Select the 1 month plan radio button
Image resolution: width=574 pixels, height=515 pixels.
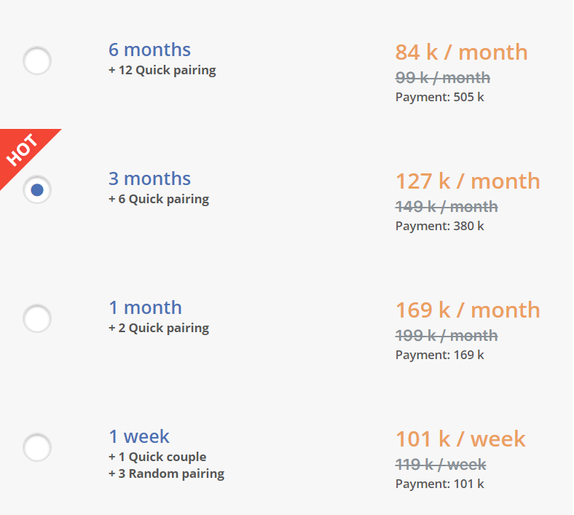coord(37,318)
